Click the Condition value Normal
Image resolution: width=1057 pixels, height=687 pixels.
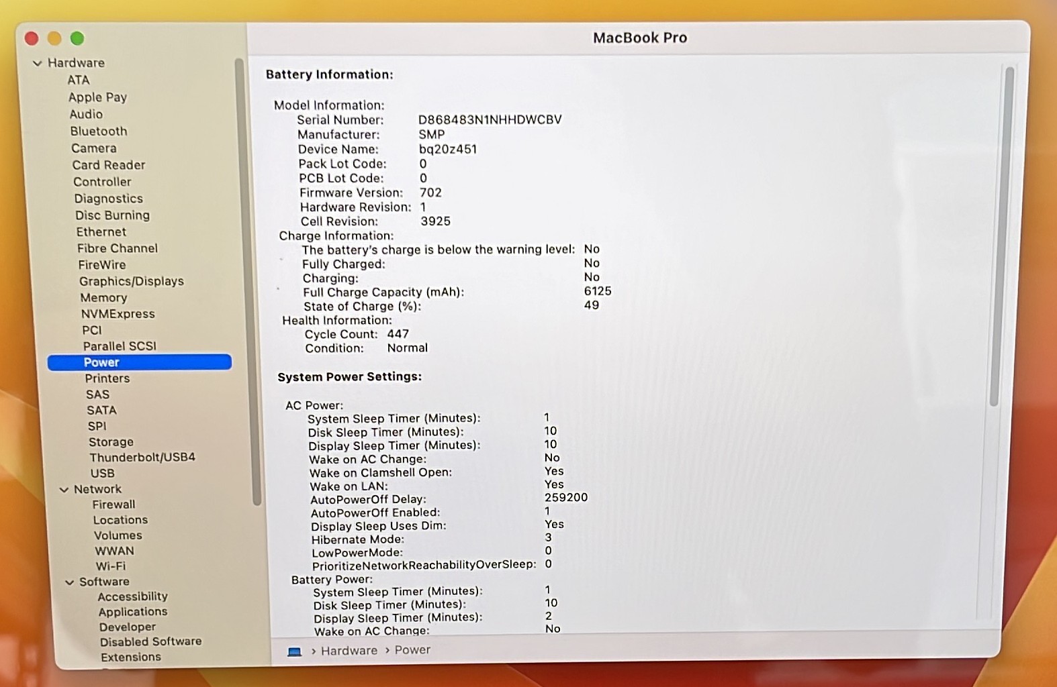[408, 348]
